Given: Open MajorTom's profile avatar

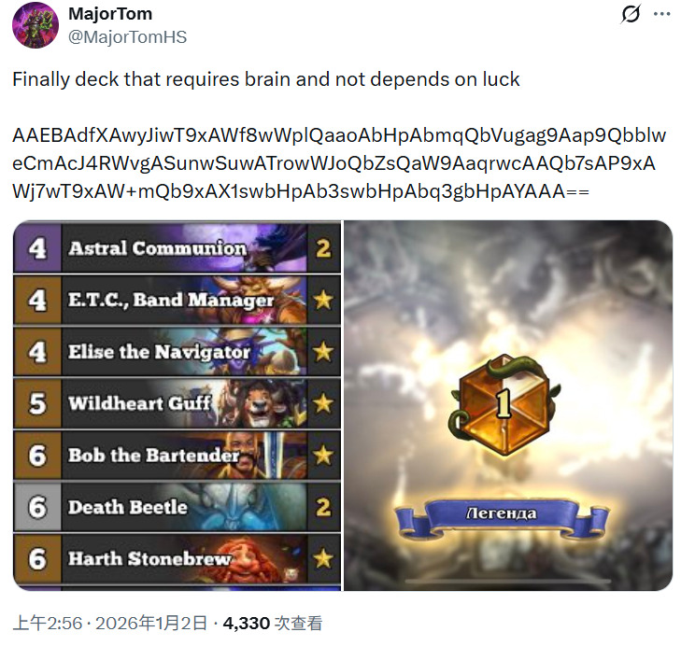Looking at the screenshot, I should click(35, 25).
